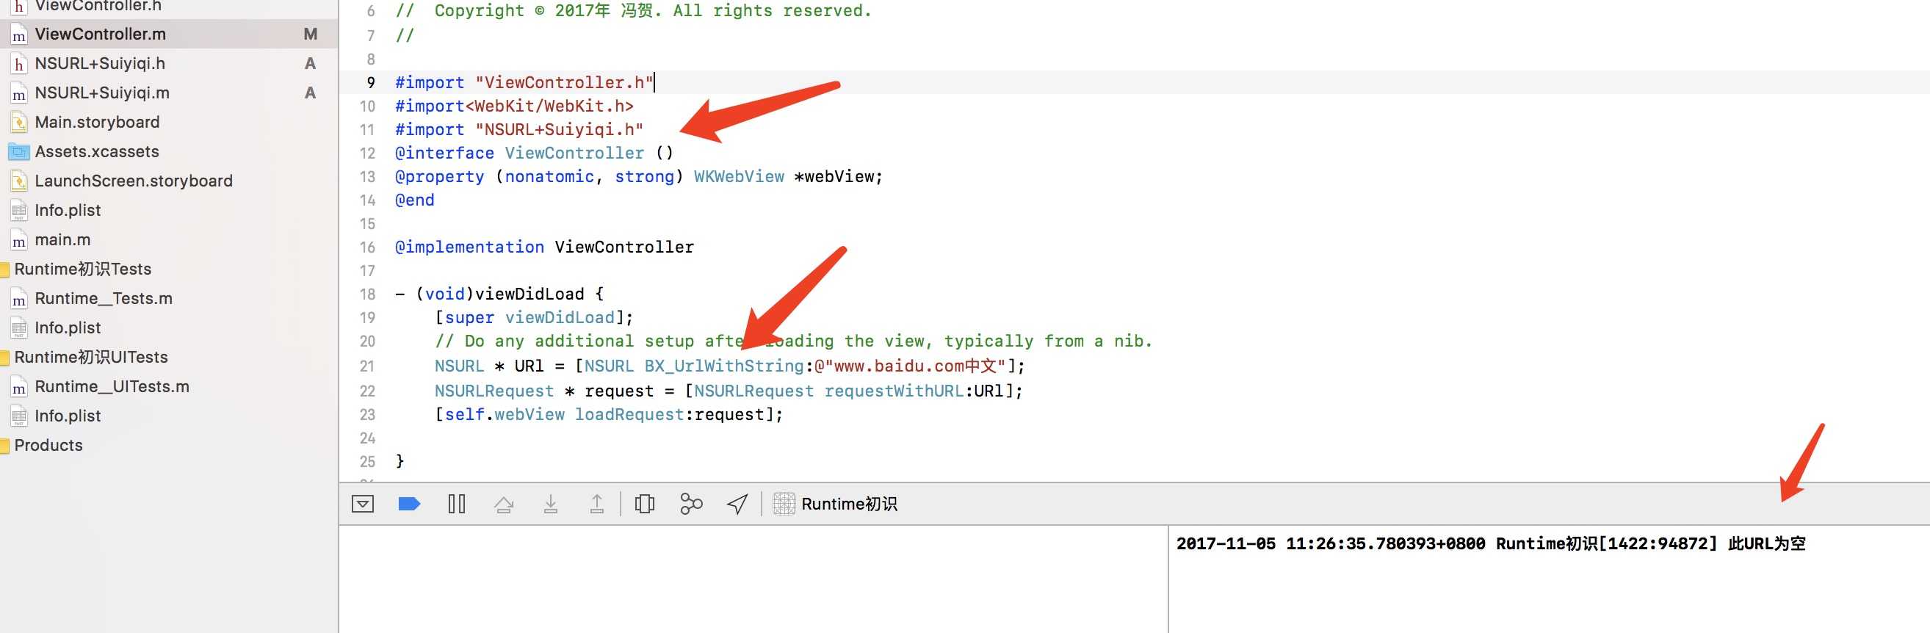Click the Step Into debug icon
This screenshot has height=633, width=1930.
click(551, 504)
